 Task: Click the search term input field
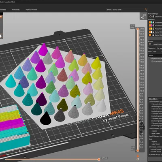[x=125, y=9]
